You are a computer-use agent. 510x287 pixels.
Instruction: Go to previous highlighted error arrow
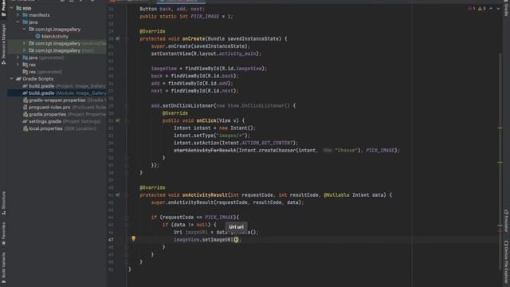pos(491,9)
